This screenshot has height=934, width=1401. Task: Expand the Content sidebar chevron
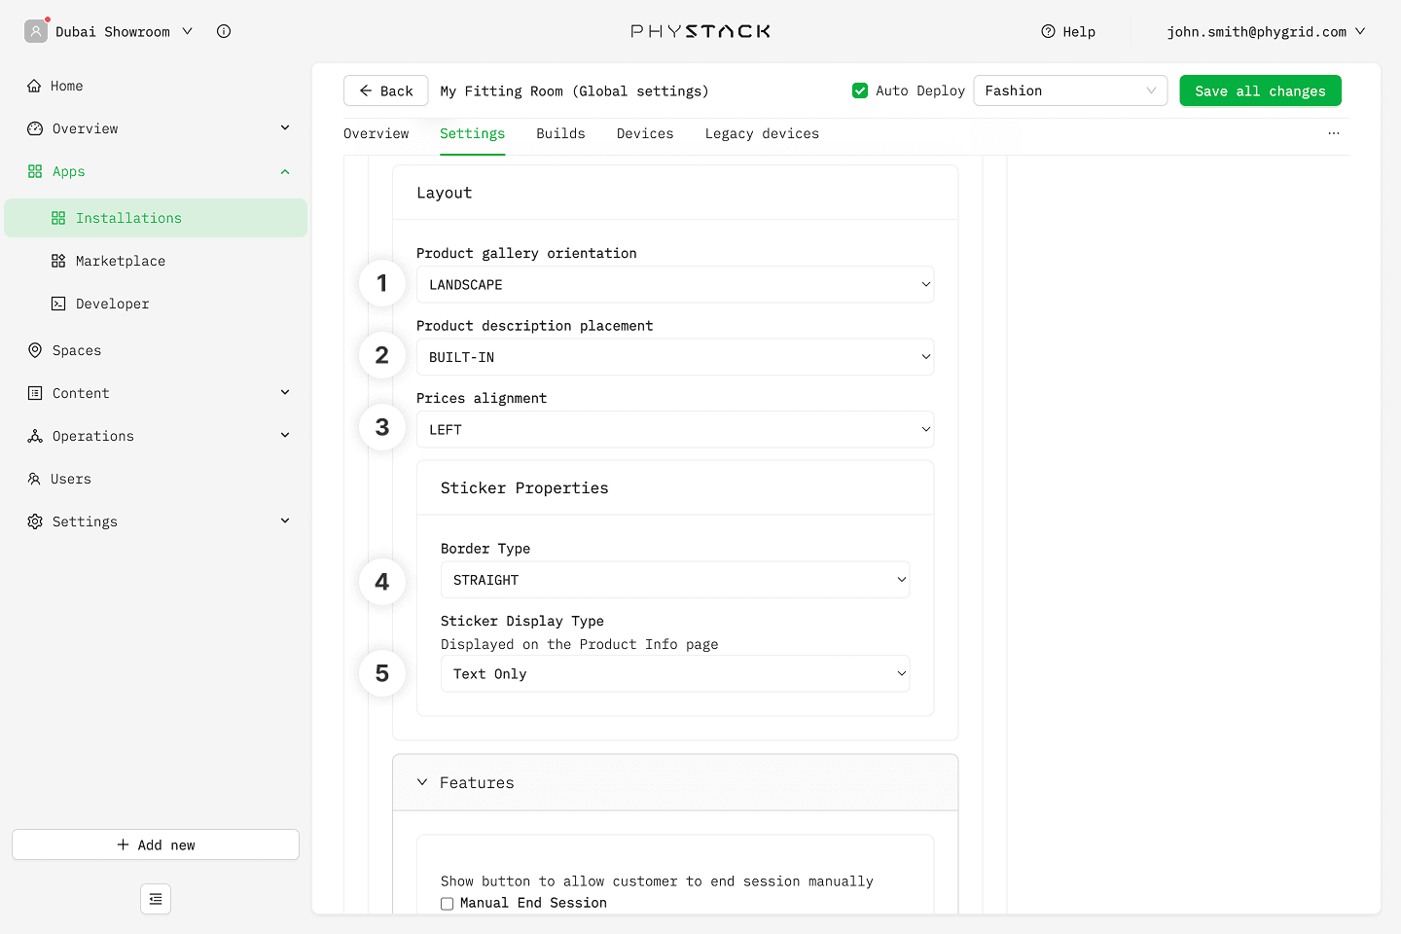pos(285,392)
